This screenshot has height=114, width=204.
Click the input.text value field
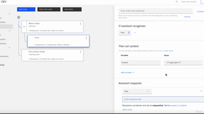[x=183, y=63]
